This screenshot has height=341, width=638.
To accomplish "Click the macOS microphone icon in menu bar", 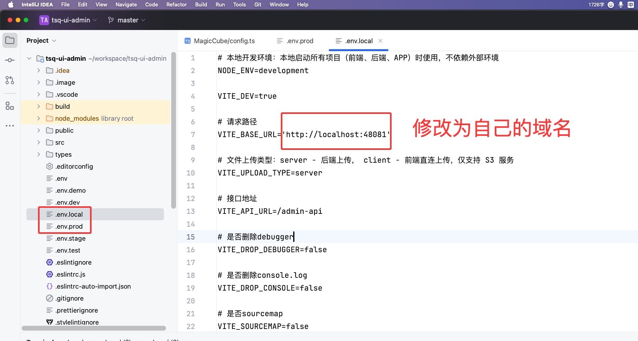I will [621, 5].
